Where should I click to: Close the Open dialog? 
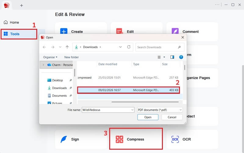[183, 37]
